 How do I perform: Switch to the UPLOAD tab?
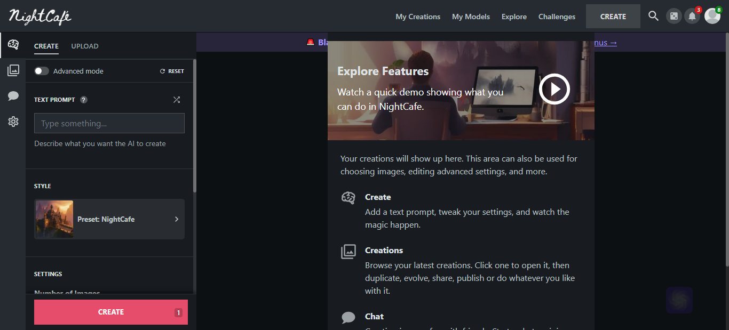85,46
